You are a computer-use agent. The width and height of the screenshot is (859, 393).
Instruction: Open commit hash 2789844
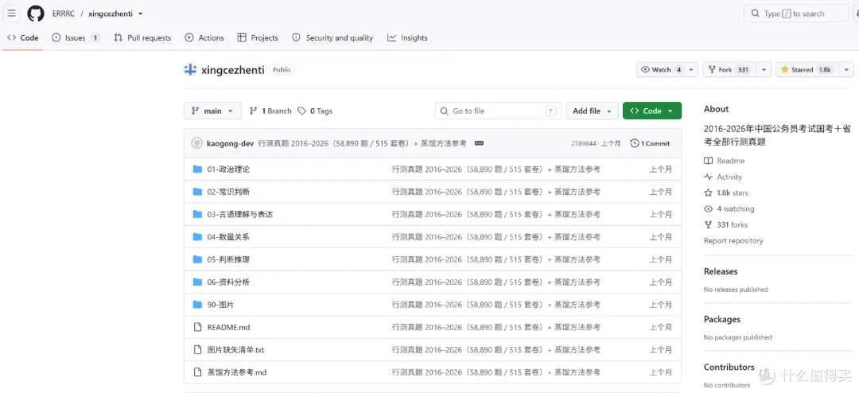pos(583,144)
